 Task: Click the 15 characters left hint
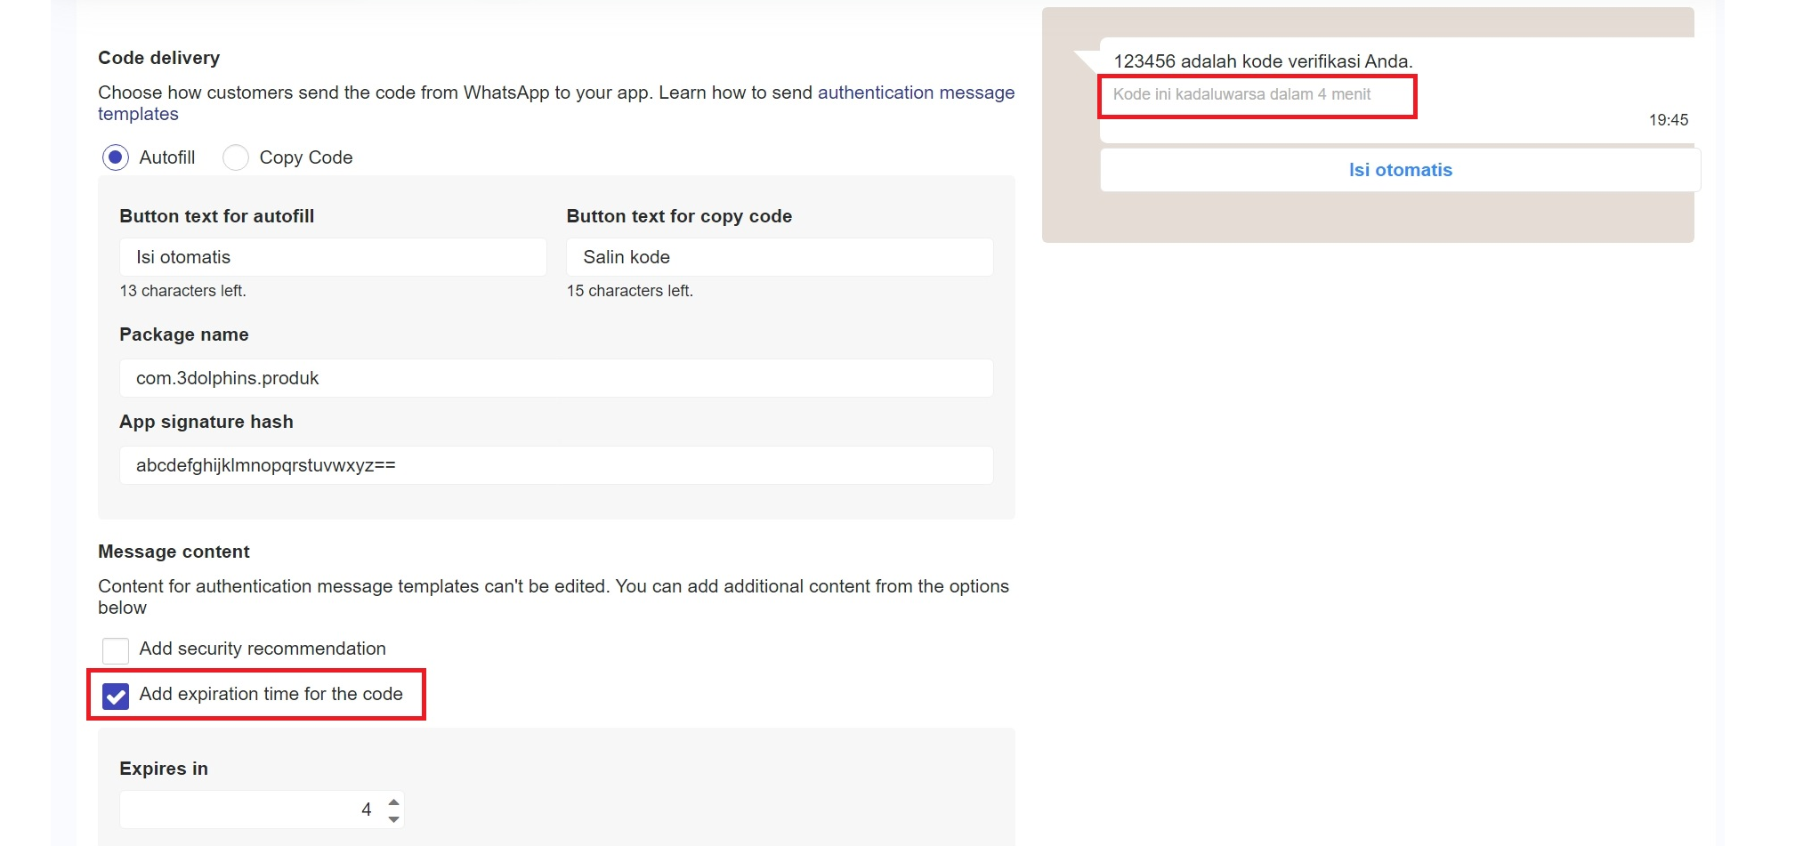(x=629, y=291)
